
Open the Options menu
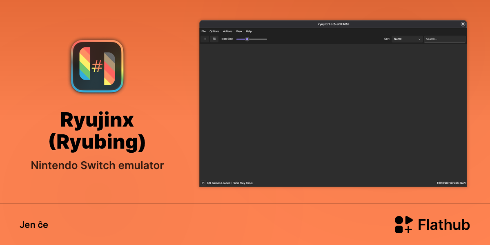point(214,31)
